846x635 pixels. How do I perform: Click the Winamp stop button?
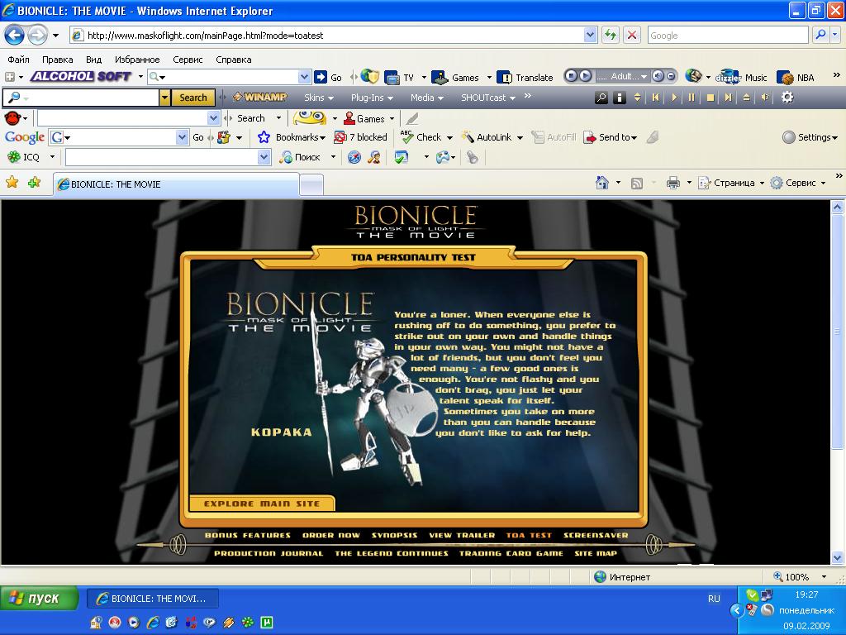coord(710,98)
